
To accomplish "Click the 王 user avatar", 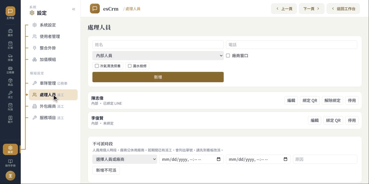I will point(10,176).
